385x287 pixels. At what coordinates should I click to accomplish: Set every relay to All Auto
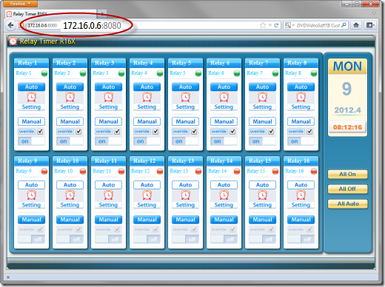pos(347,203)
